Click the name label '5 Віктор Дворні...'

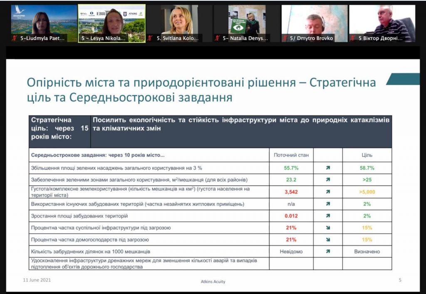(x=381, y=38)
